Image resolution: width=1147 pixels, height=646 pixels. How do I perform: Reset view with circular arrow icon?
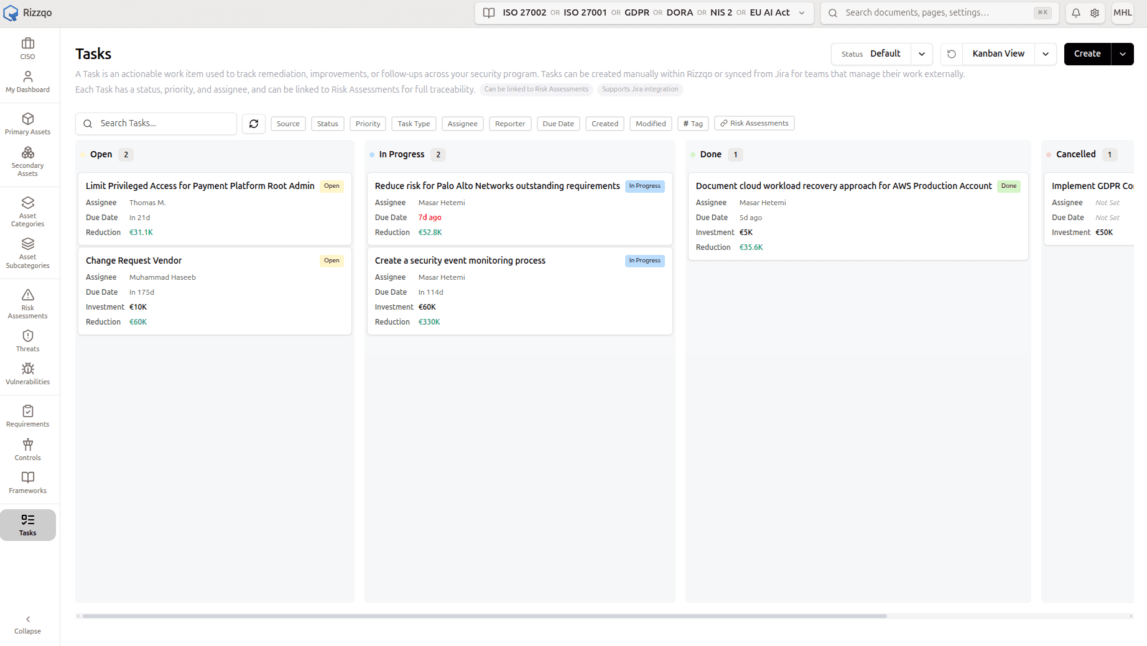coord(951,54)
